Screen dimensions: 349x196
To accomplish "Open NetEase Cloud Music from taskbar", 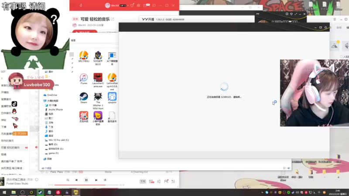I will click(x=58, y=193).
